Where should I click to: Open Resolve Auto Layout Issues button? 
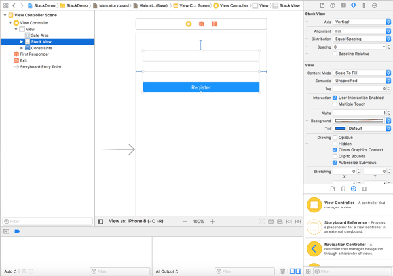pos(298,222)
